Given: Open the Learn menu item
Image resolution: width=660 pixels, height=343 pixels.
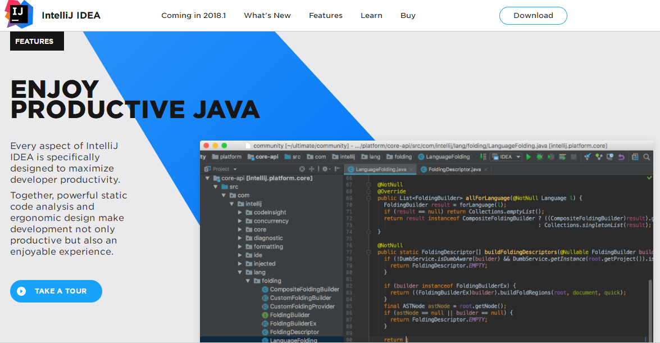Looking at the screenshot, I should tap(372, 16).
